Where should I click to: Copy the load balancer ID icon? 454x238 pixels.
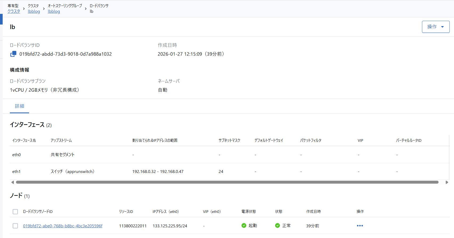point(13,54)
